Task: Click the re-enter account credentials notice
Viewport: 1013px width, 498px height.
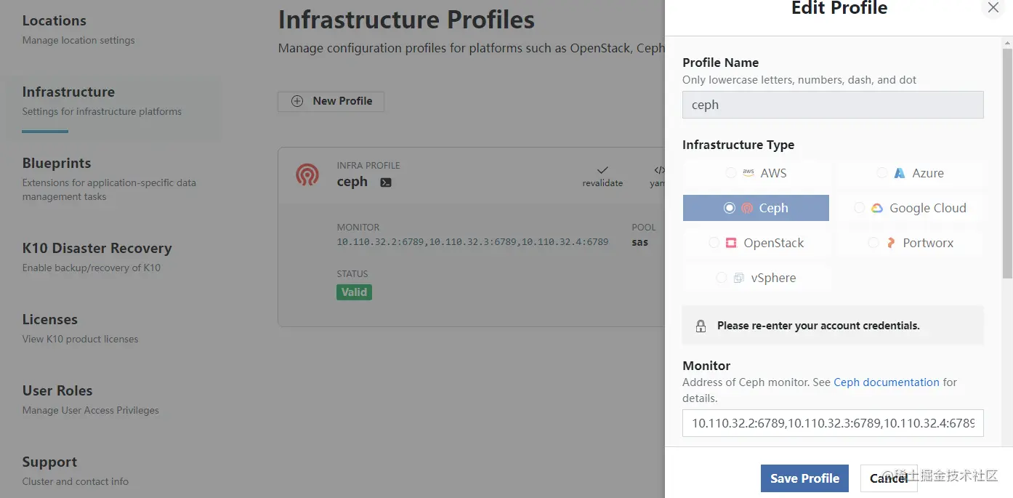Action: point(833,325)
